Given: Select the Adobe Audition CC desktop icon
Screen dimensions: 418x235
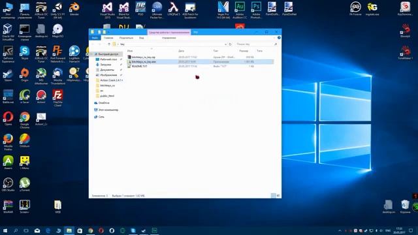Looking at the screenshot, I should click(240, 10).
